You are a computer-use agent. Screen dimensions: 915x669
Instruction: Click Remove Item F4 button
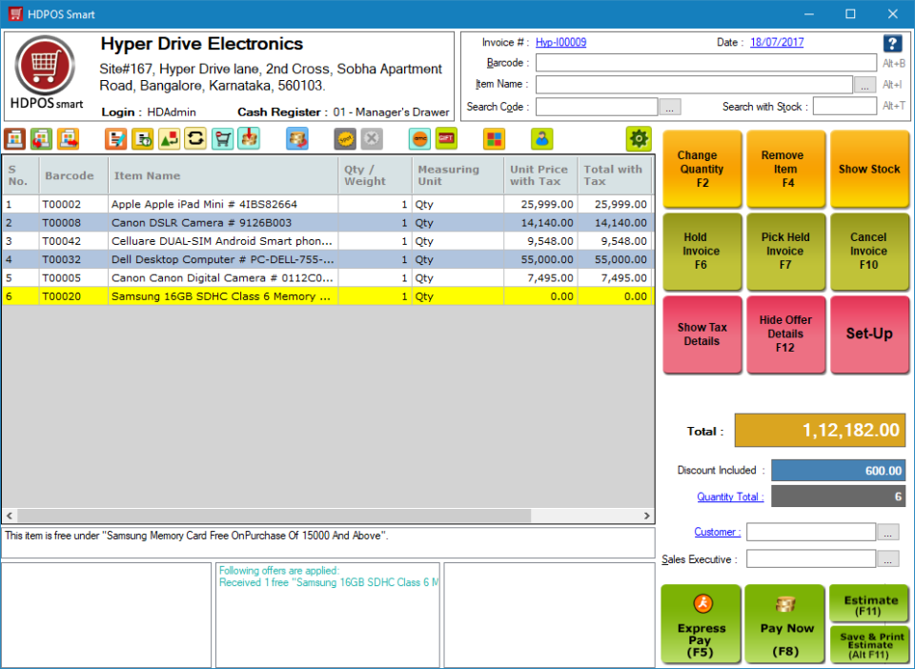click(x=786, y=169)
